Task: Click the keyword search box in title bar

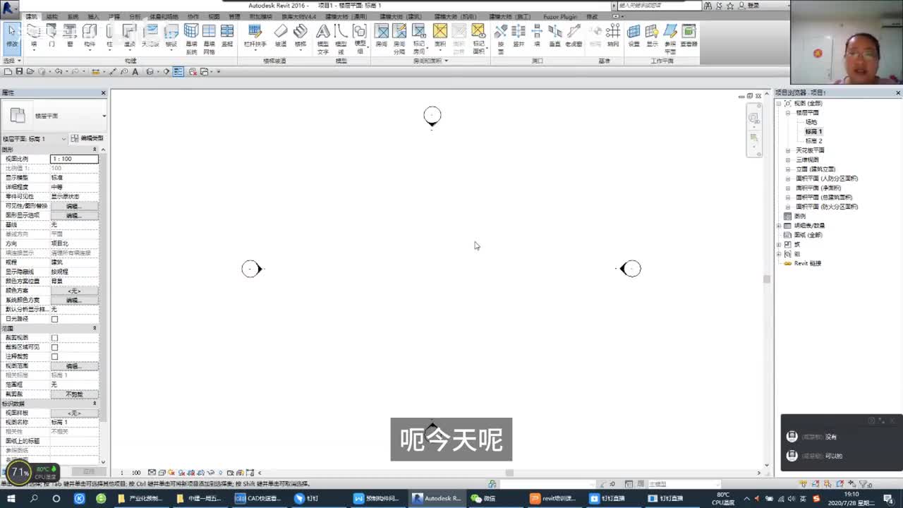Action: pyautogui.click(x=660, y=5)
